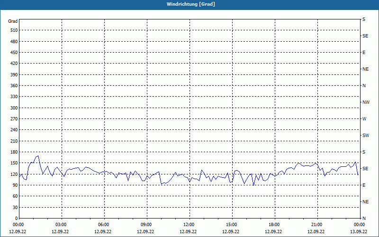Select the 510 value on the degree axis

click(14, 30)
